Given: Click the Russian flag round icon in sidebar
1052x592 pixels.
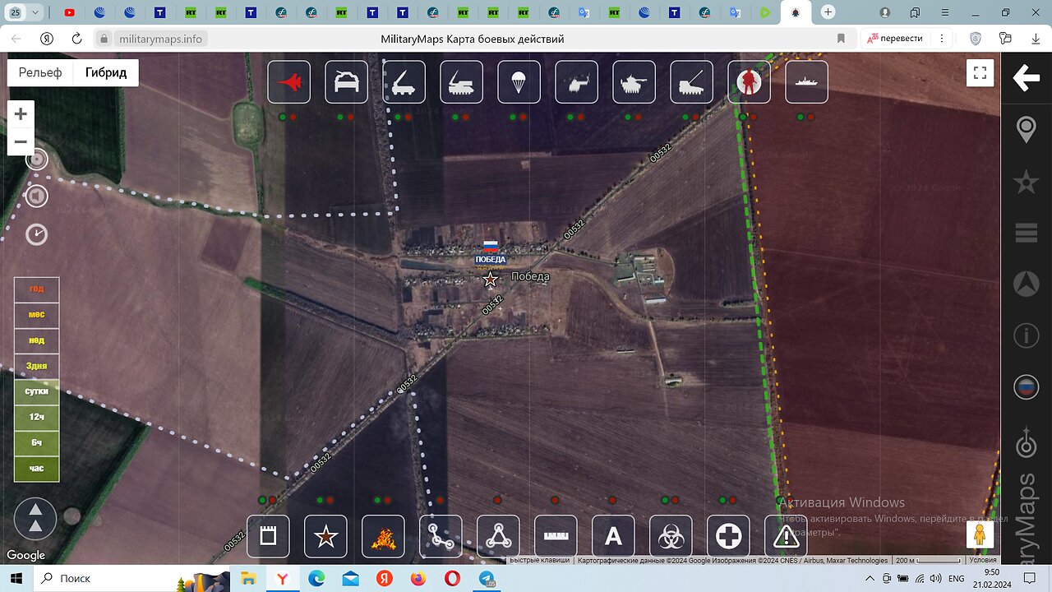Looking at the screenshot, I should point(1026,386).
